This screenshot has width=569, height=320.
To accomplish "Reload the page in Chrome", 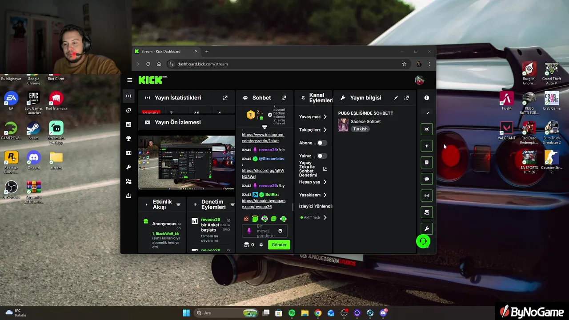I will [148, 64].
